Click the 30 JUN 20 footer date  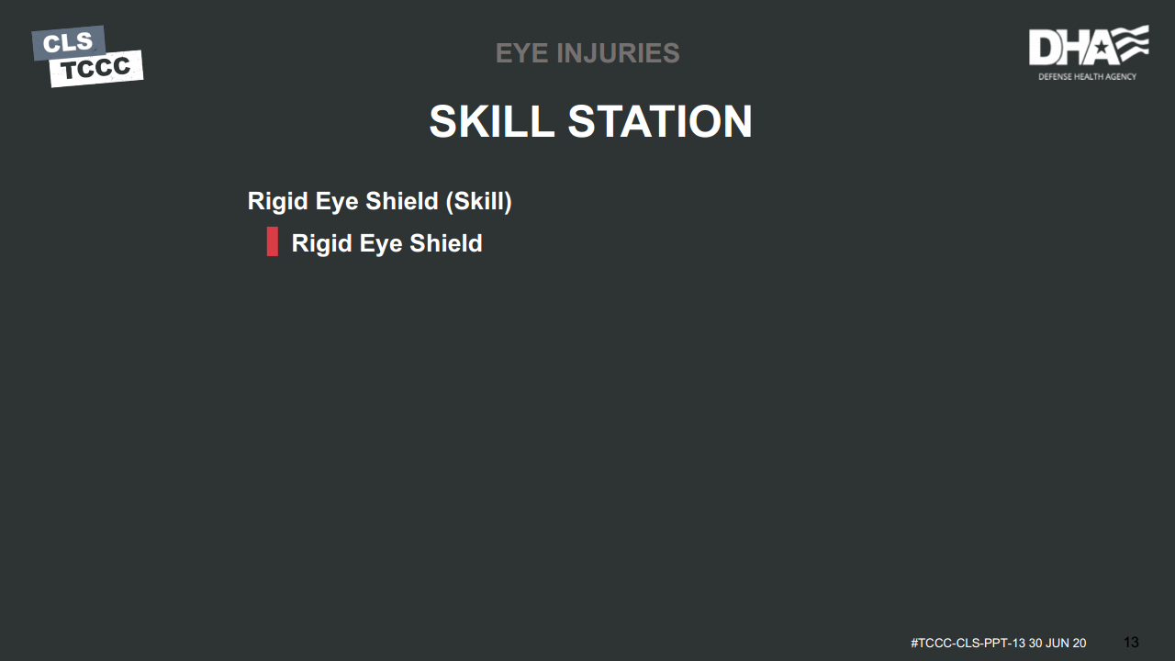coord(1057,644)
